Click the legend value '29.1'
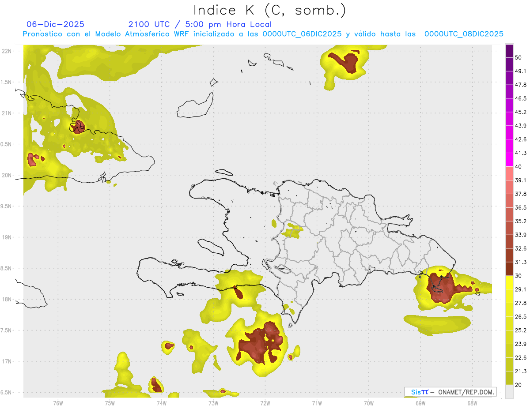530x409 pixels. (521, 289)
